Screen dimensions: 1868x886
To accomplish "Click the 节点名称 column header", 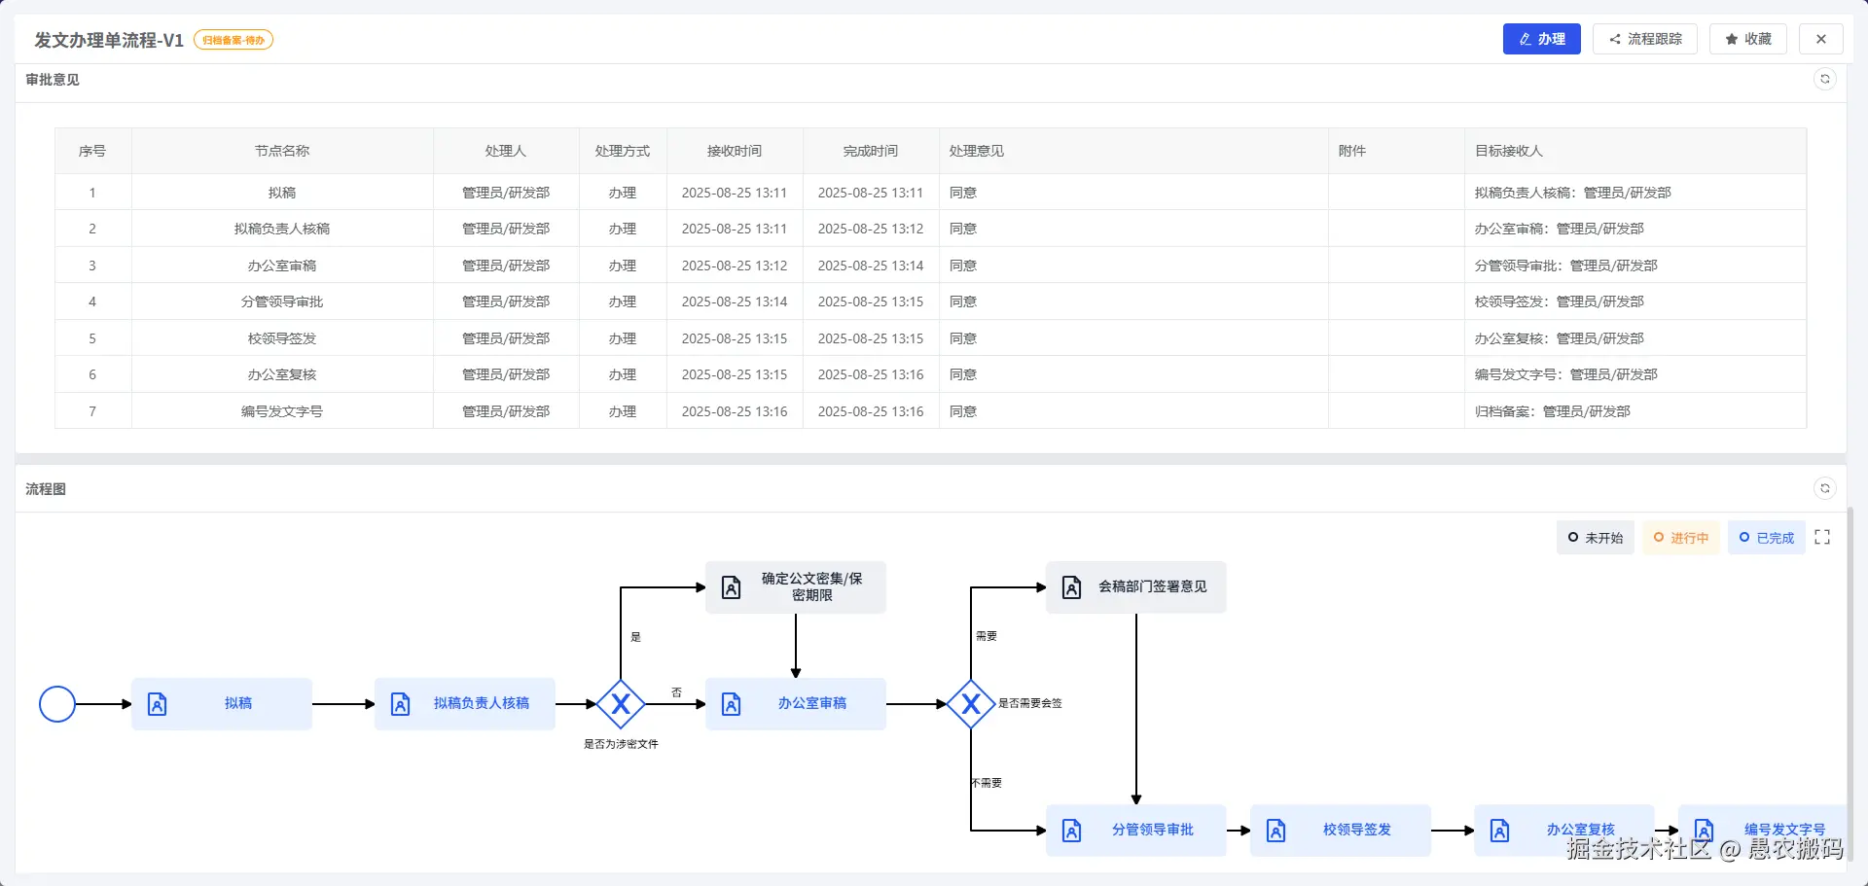I will click(282, 151).
